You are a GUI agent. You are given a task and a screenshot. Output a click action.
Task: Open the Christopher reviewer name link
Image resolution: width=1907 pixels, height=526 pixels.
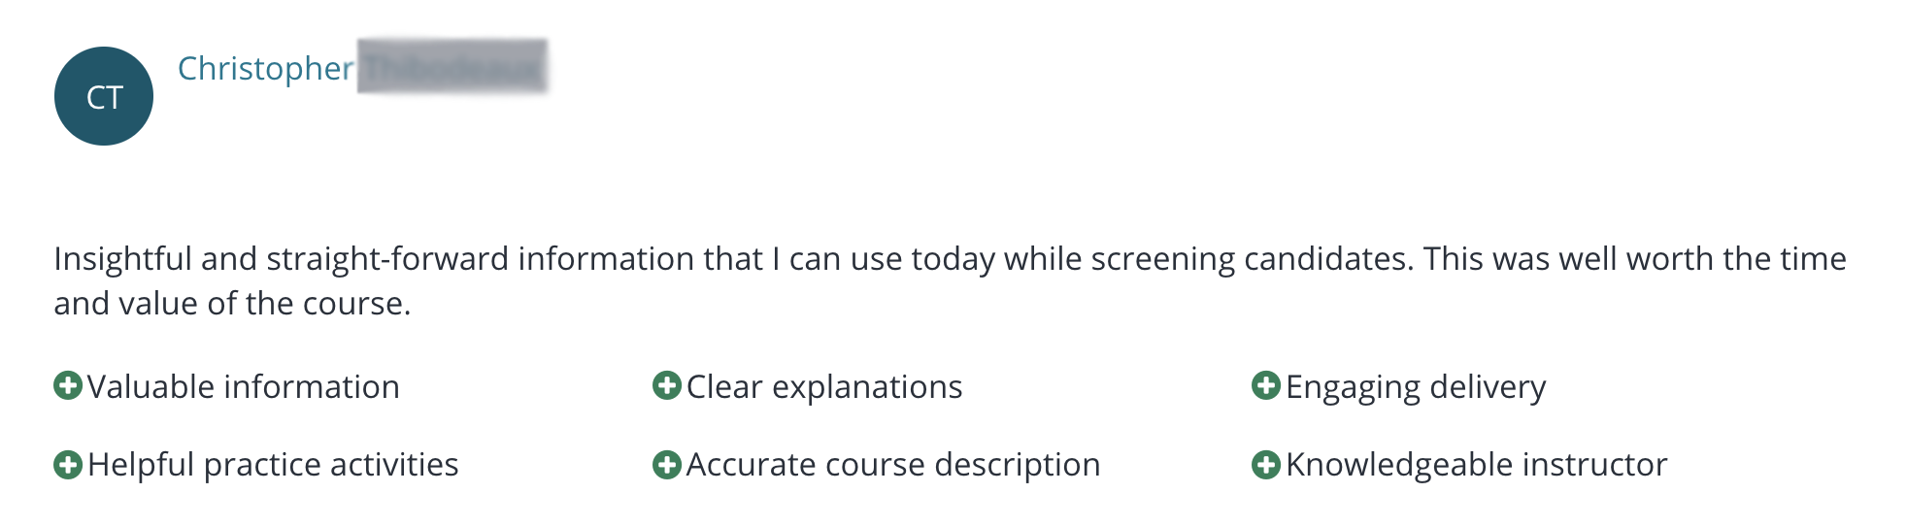pyautogui.click(x=265, y=69)
